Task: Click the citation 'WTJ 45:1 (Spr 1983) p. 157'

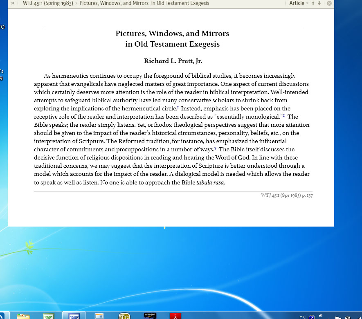Action: click(287, 195)
